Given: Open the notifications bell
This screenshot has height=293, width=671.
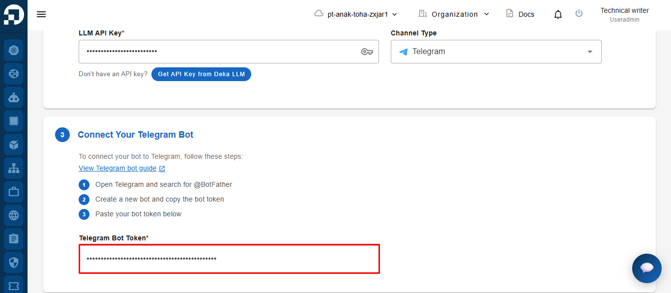Looking at the screenshot, I should (x=558, y=14).
